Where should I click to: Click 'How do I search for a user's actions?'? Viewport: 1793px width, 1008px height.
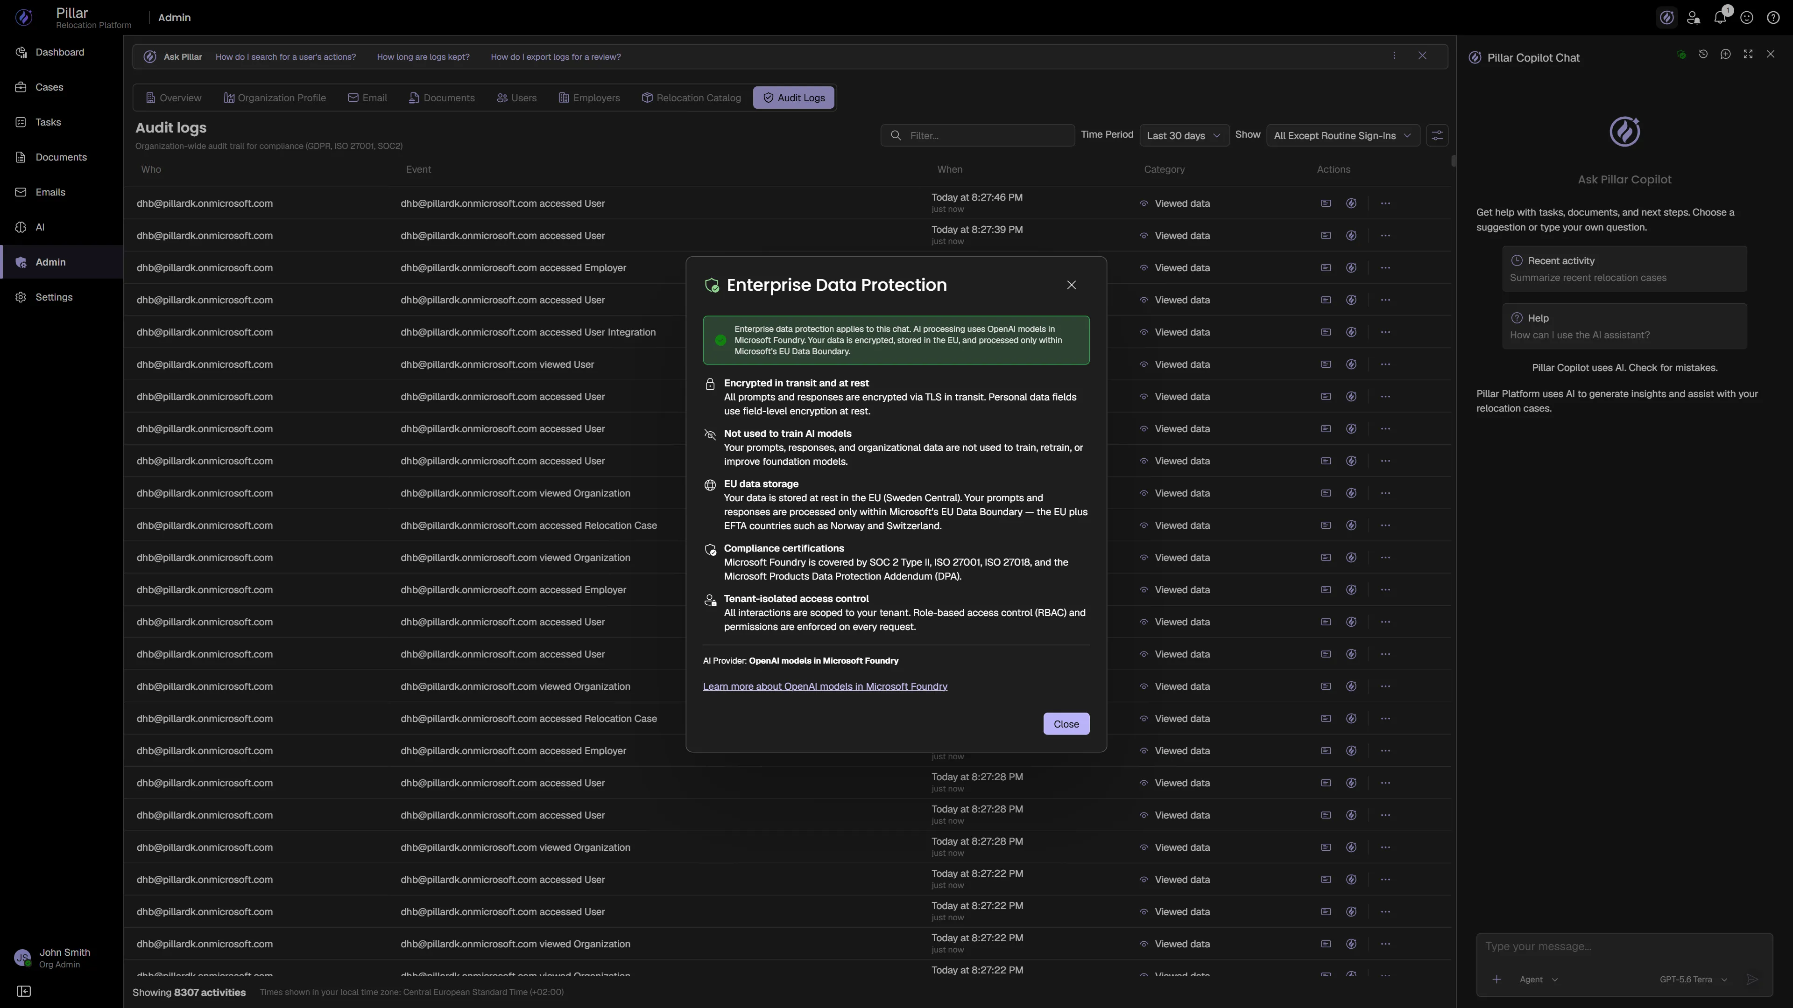pos(285,56)
